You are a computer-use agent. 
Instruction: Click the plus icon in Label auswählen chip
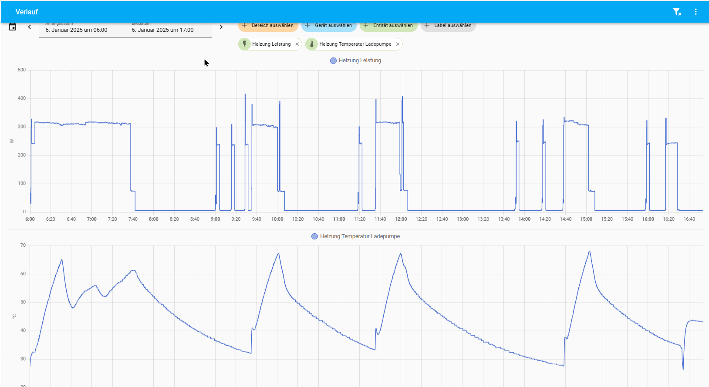[427, 25]
